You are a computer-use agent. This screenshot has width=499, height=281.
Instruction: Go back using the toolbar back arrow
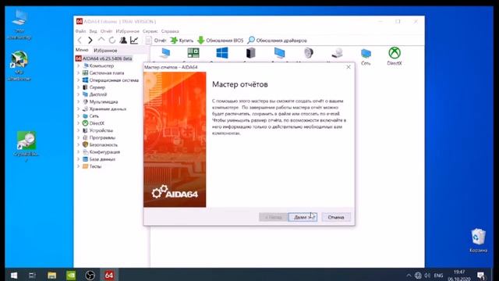[80, 40]
